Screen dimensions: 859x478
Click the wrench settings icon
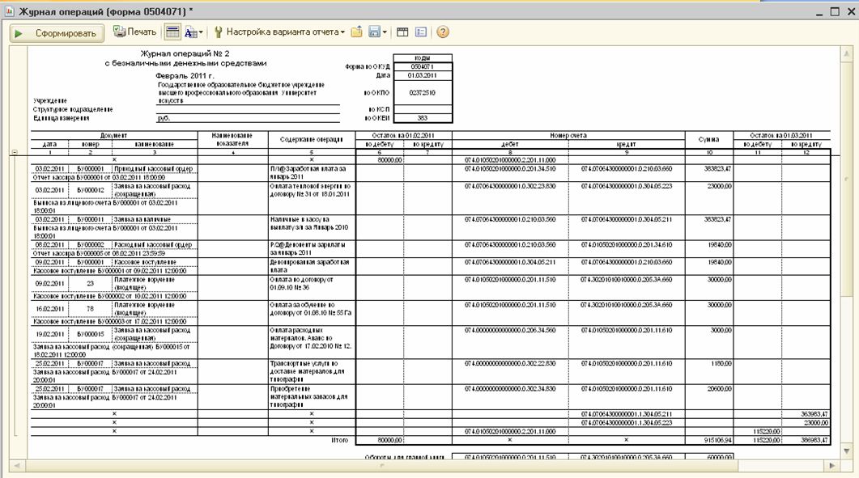(218, 32)
